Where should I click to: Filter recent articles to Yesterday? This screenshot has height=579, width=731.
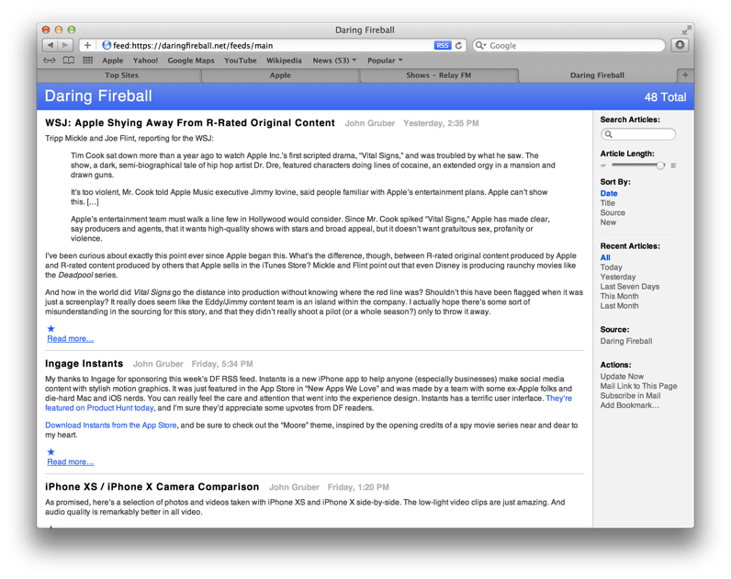coord(618,277)
